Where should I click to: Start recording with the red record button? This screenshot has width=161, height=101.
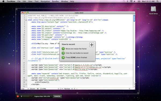click(x=18, y=96)
